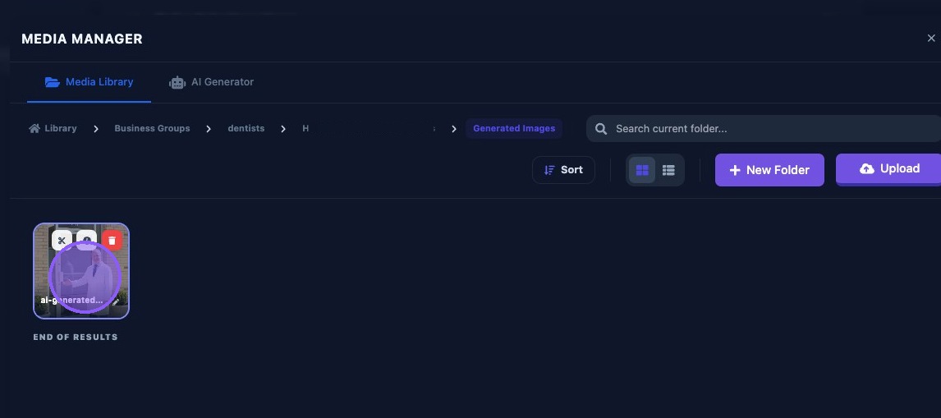Select the Media Library tab

[89, 82]
